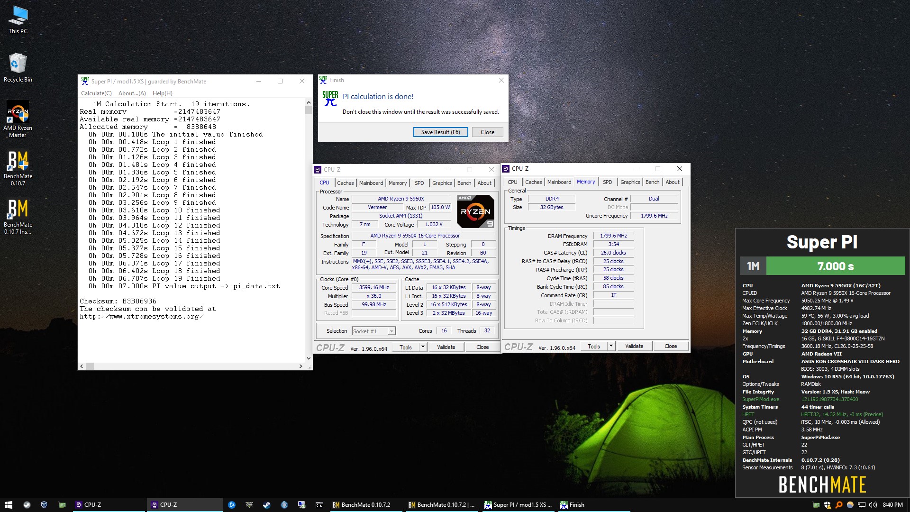The height and width of the screenshot is (512, 910).
Task: Click Super PI icon in title bar
Action: tap(85, 81)
